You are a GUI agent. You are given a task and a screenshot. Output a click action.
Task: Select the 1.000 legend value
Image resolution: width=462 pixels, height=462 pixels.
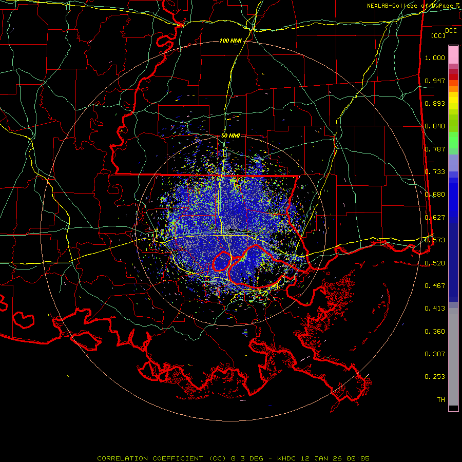point(435,57)
